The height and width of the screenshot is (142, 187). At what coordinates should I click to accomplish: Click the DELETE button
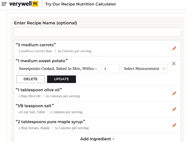coord(30,79)
